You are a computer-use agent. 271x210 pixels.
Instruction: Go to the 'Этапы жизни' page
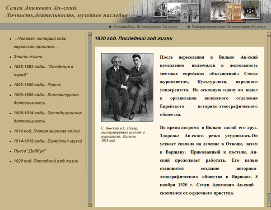click(x=28, y=57)
